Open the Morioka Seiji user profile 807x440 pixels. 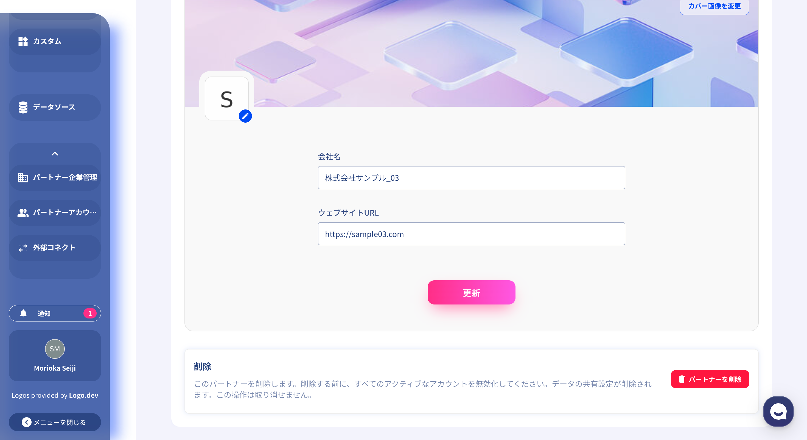point(55,356)
